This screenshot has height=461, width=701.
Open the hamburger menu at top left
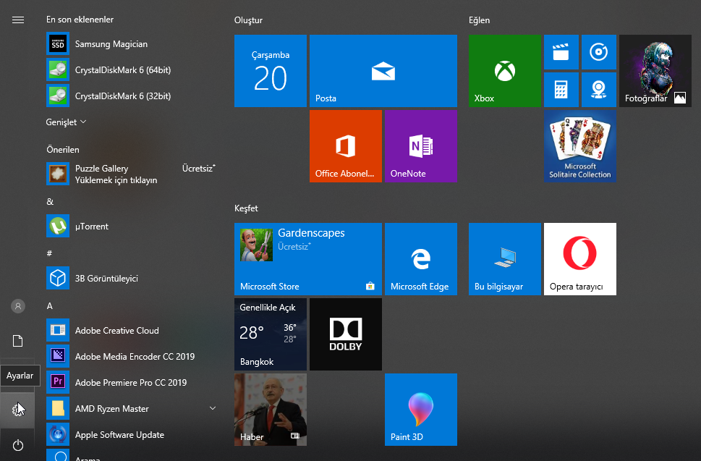18,20
